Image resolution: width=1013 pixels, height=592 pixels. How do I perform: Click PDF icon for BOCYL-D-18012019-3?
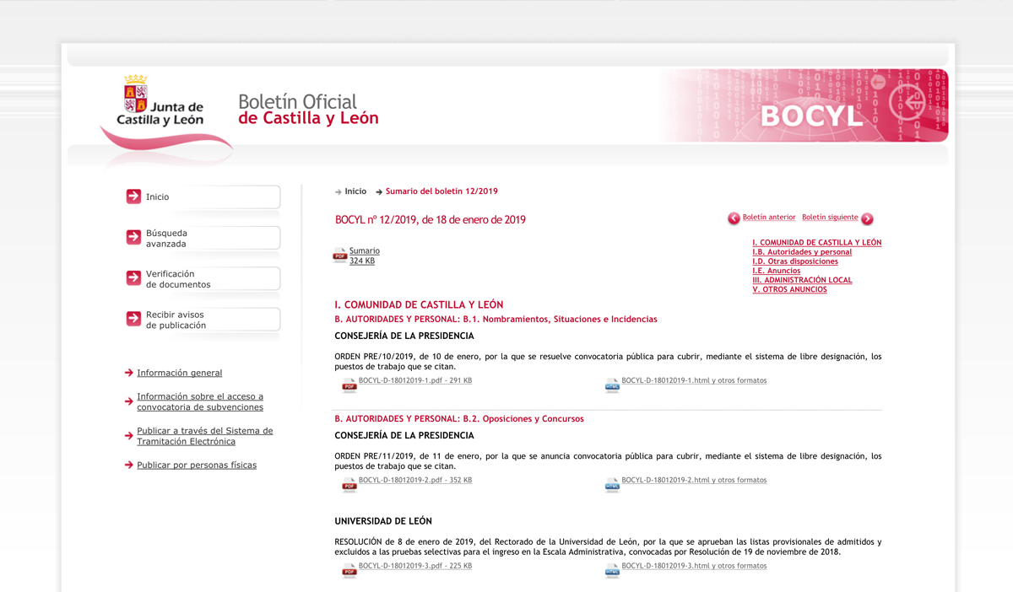pyautogui.click(x=349, y=572)
